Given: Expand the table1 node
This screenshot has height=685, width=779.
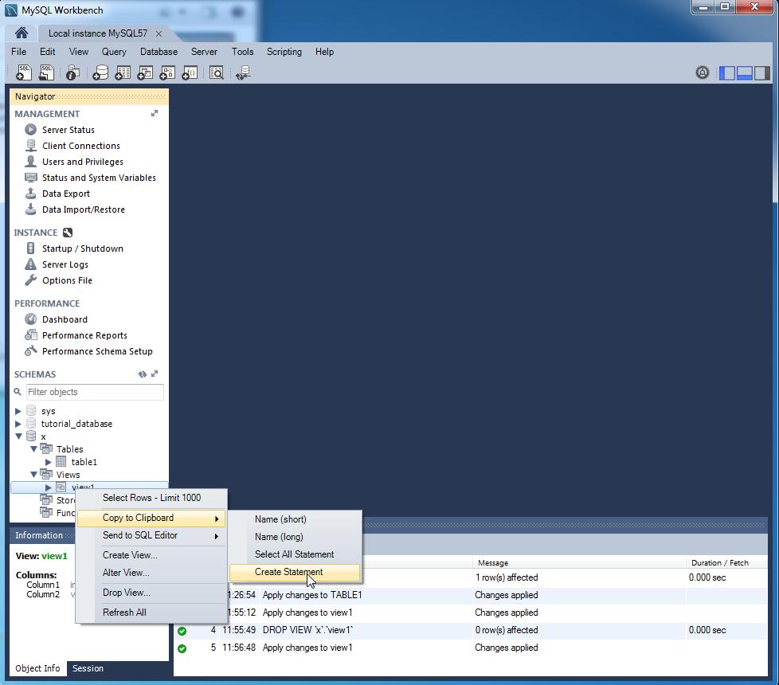Looking at the screenshot, I should (x=49, y=462).
